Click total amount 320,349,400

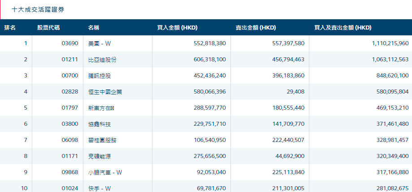point(393,156)
